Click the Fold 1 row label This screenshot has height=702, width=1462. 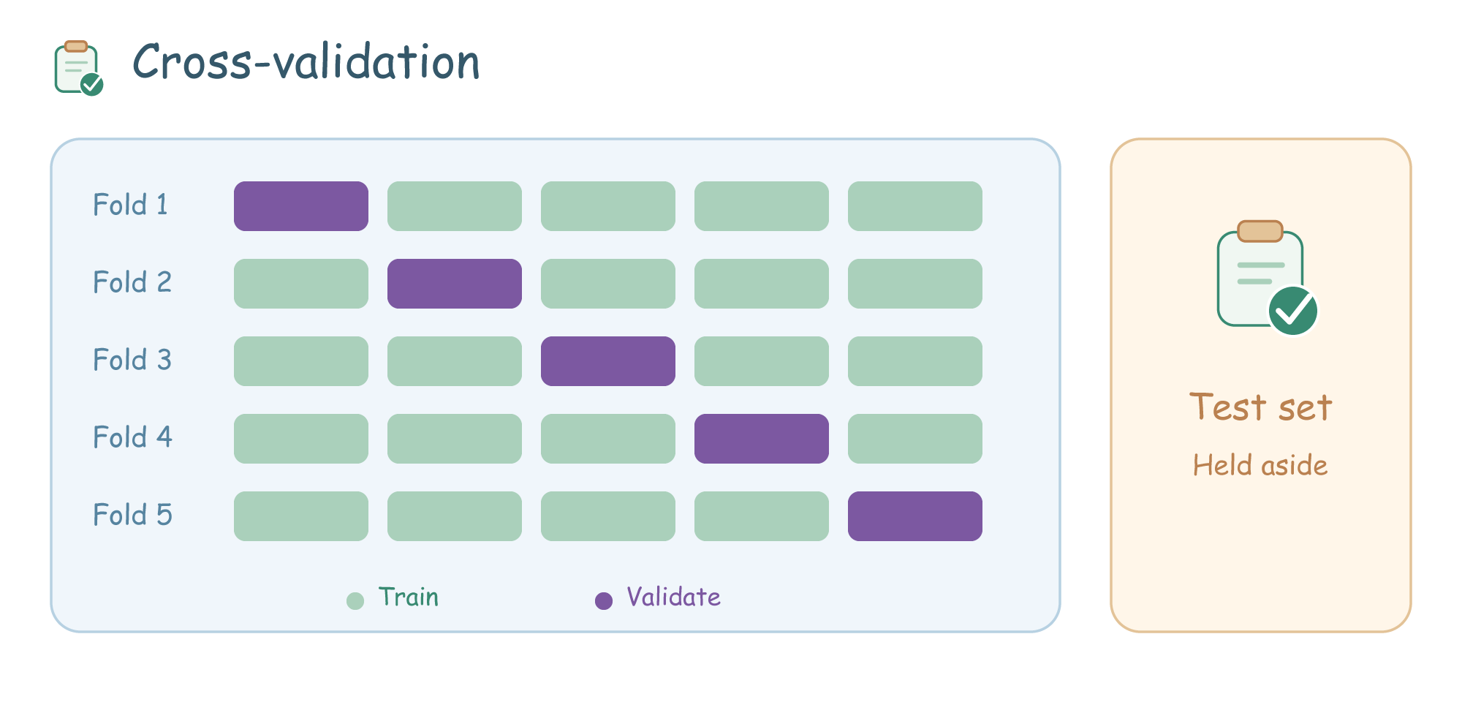coord(131,205)
